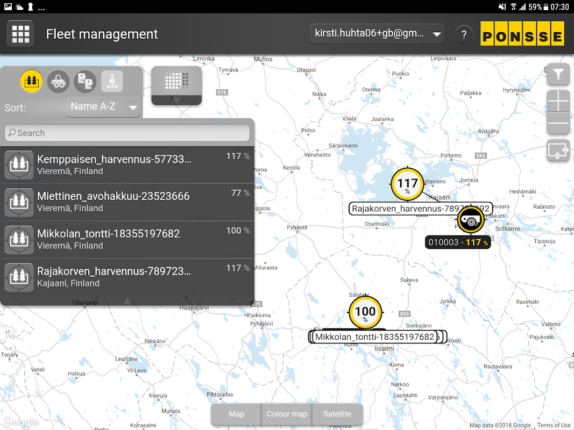574x430 pixels.
Task: Select the 100 % map marker
Action: (x=365, y=313)
